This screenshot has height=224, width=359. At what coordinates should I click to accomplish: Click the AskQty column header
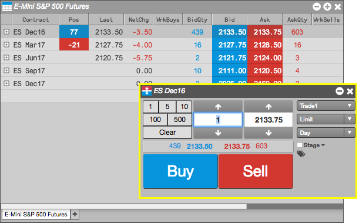pyautogui.click(x=297, y=20)
